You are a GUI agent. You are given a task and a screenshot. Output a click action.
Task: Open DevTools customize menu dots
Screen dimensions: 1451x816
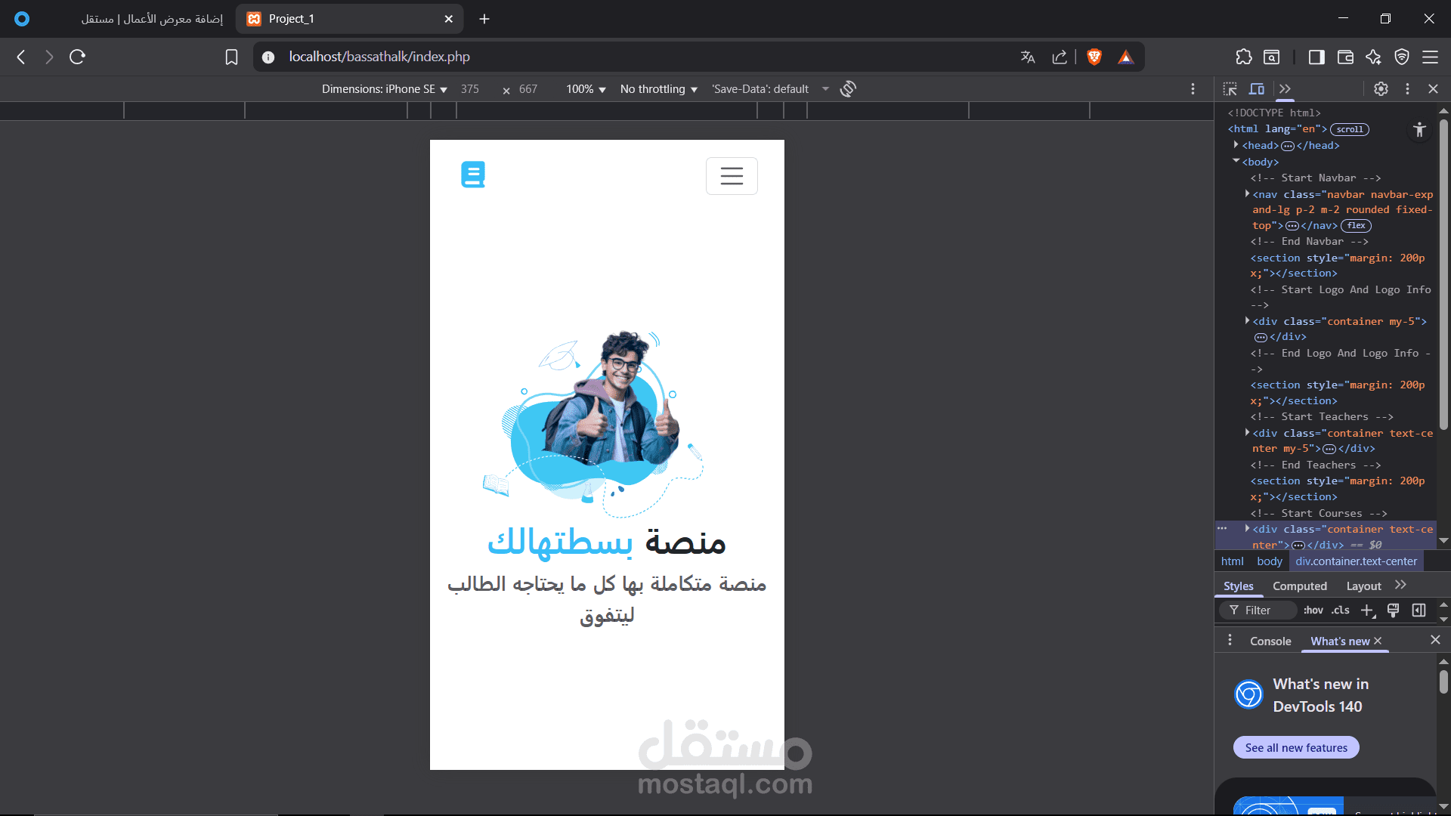(1407, 89)
